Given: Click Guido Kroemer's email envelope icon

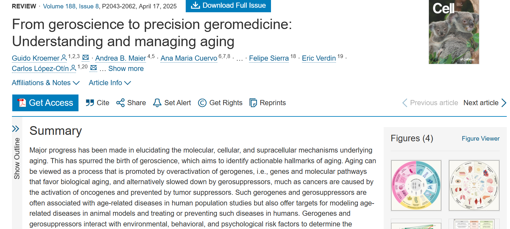Looking at the screenshot, I should (x=86, y=57).
